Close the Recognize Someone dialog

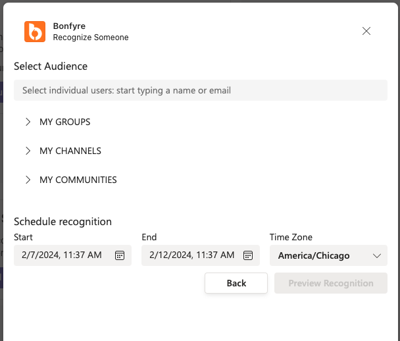pos(366,31)
